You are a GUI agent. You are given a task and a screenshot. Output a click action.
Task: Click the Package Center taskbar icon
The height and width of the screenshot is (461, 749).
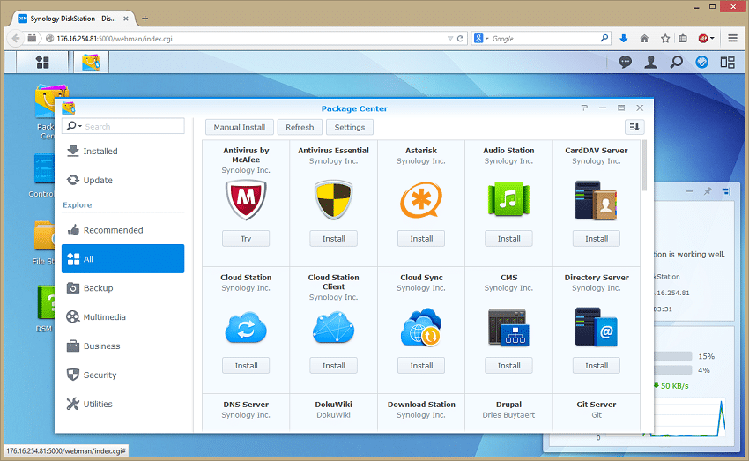click(x=91, y=62)
